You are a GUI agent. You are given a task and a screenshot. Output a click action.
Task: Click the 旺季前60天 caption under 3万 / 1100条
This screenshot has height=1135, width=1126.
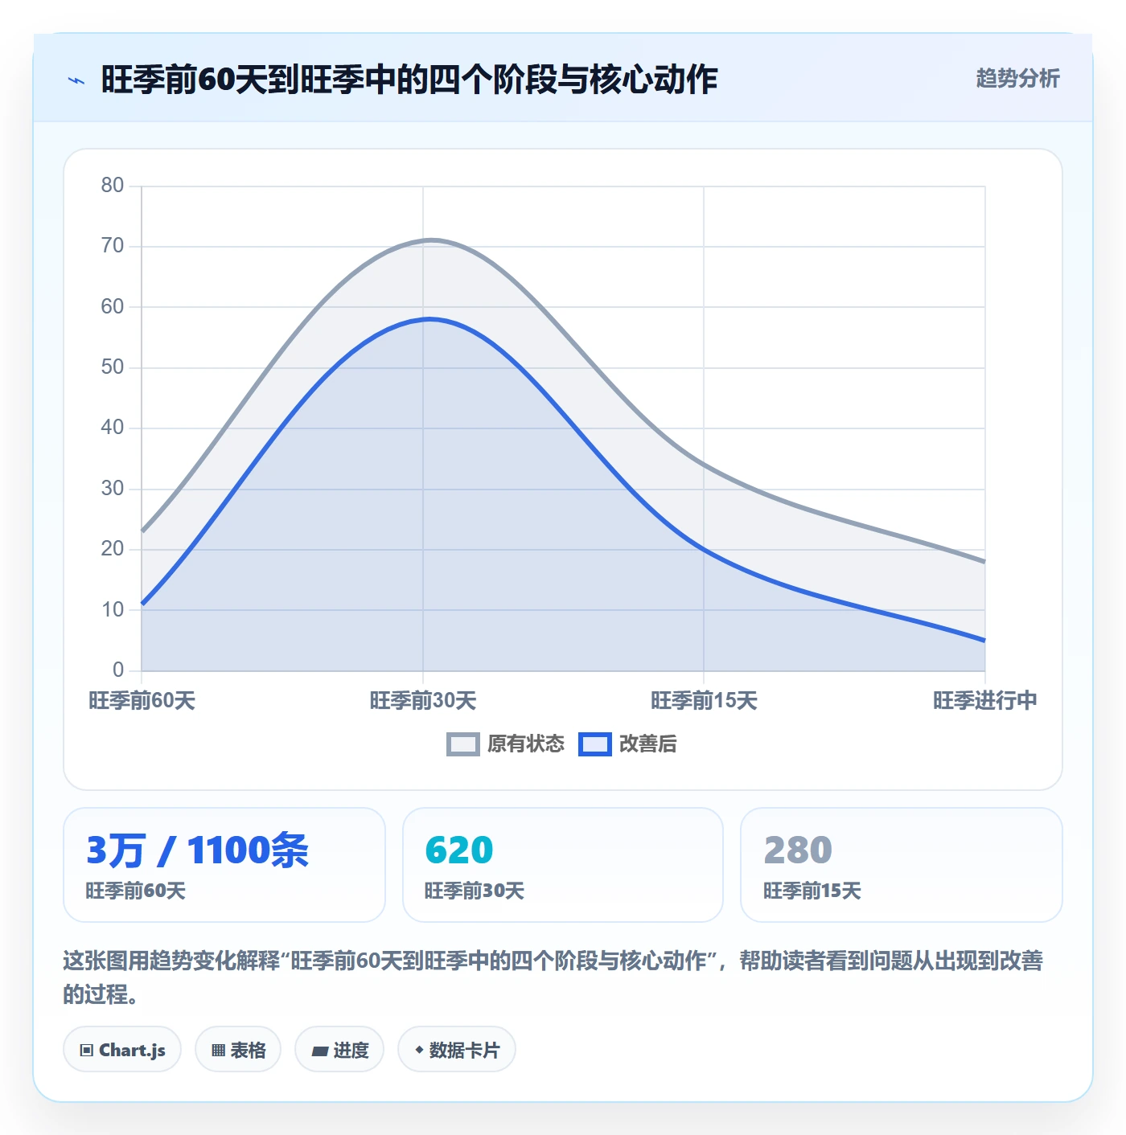click(x=136, y=891)
